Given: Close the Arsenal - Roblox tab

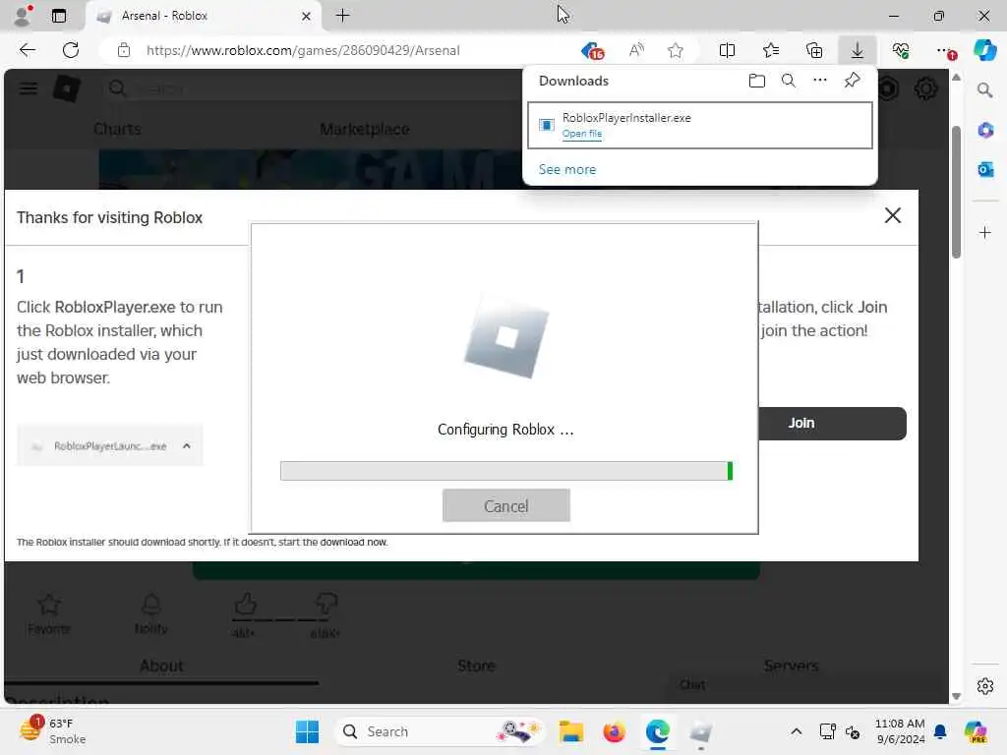Looking at the screenshot, I should point(307,16).
